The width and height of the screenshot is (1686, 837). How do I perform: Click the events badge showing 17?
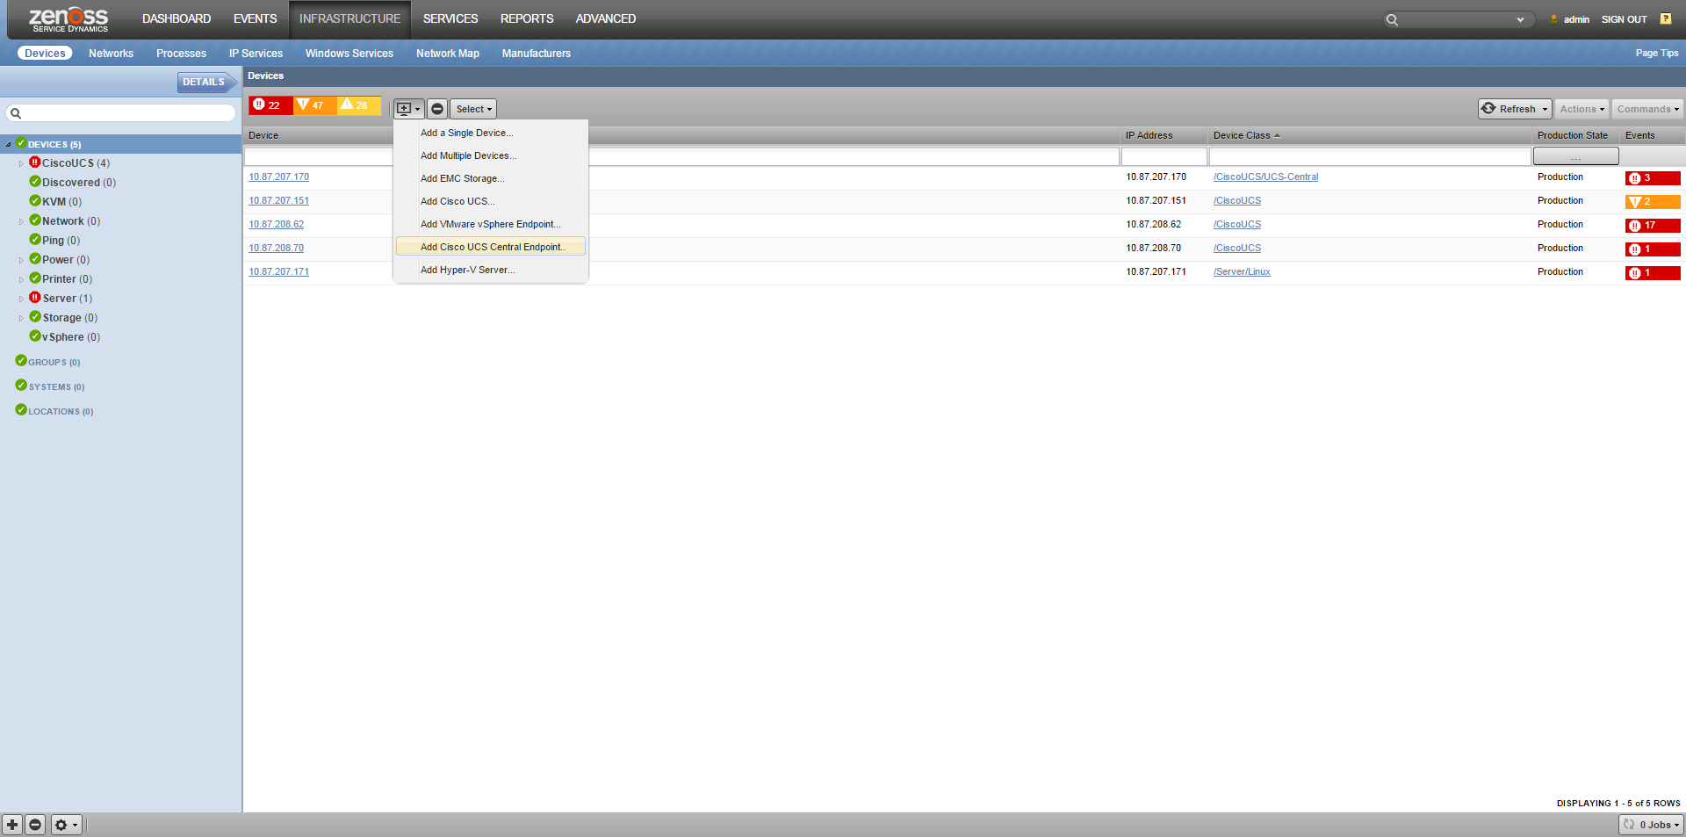(1653, 226)
